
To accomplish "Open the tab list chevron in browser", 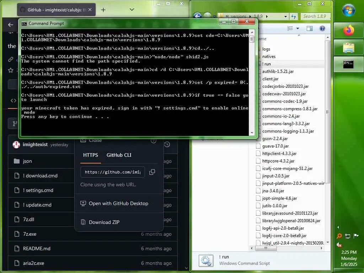I will [x=132, y=10].
